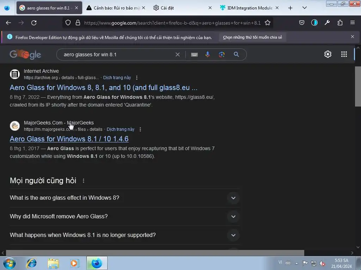Open Google quick settings gear

point(328,54)
